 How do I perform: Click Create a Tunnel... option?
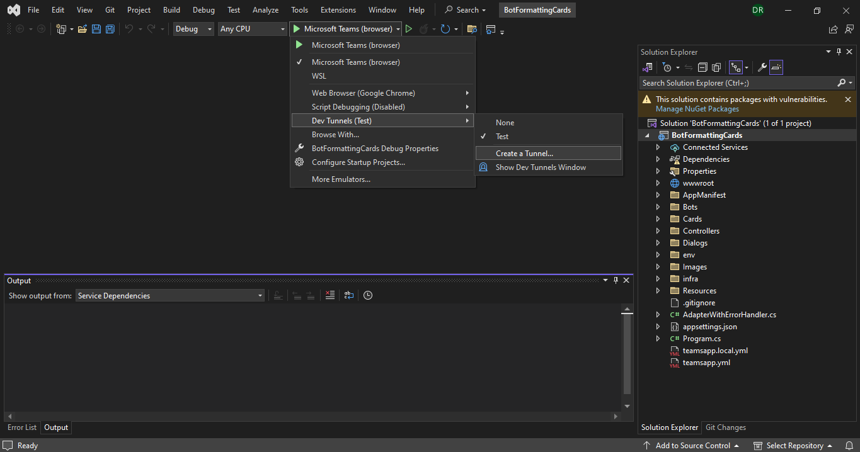548,154
